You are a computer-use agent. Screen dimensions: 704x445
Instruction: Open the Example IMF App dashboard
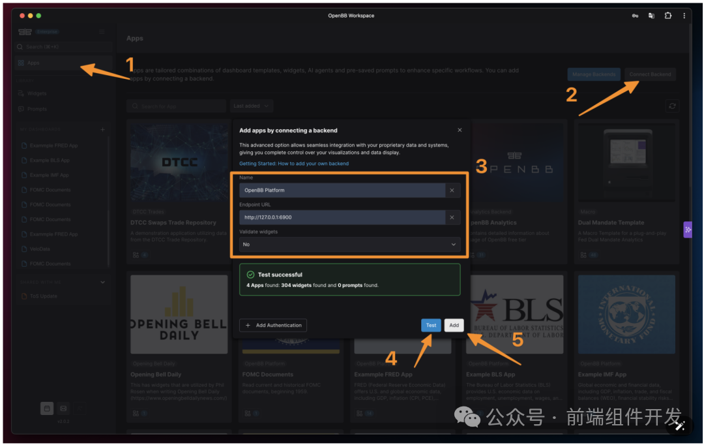49,176
